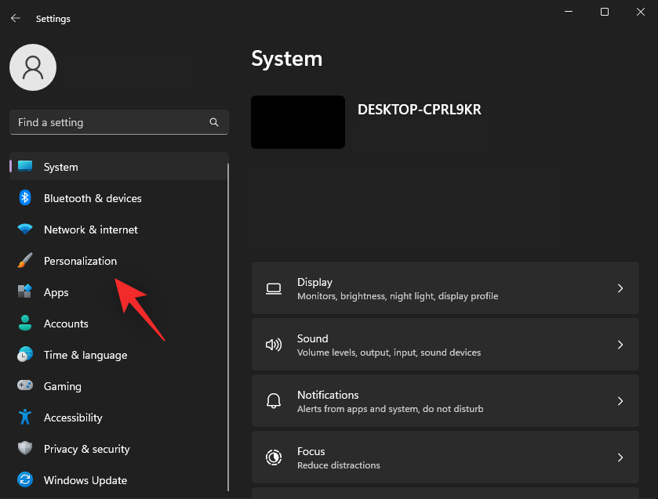The image size is (658, 499).
Task: Open Time & language via its clock icon
Action: pos(24,354)
